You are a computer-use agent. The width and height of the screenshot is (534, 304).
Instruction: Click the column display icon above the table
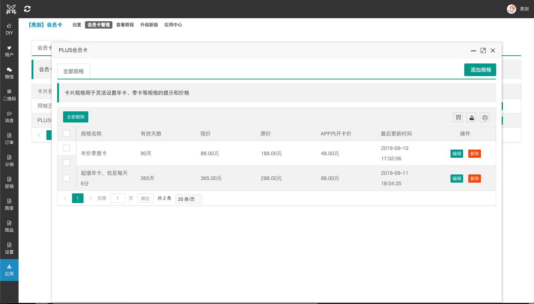click(x=458, y=117)
